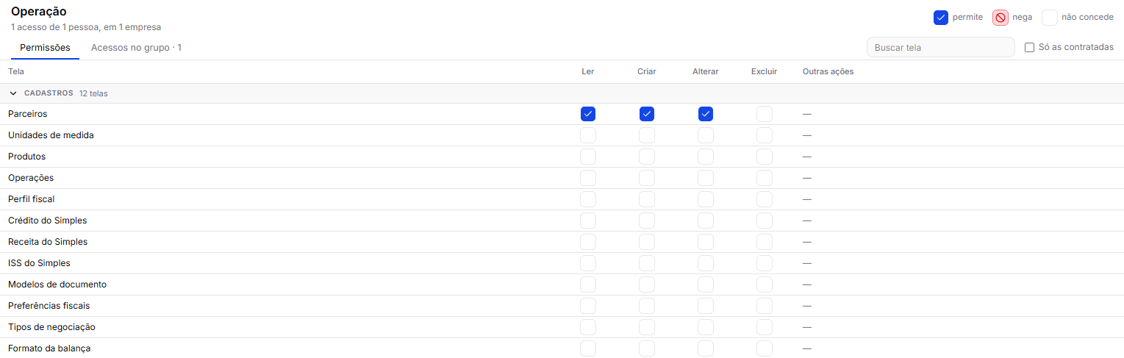Check Ler for ISS do Simples
Viewport: 1124px width, 358px height.
point(588,263)
